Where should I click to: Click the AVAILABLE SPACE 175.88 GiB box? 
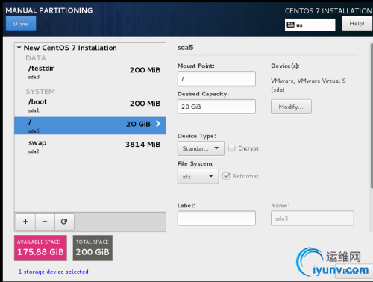point(40,248)
